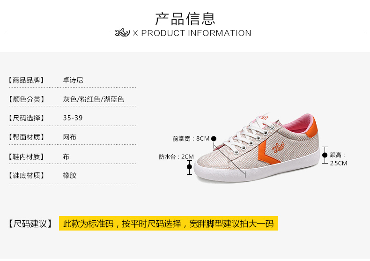
Task: Click the 帮面材质 label
Action: [26, 137]
